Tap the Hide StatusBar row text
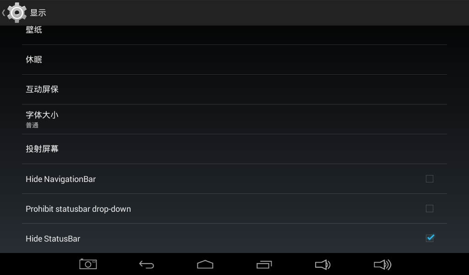The image size is (469, 275). (x=53, y=238)
